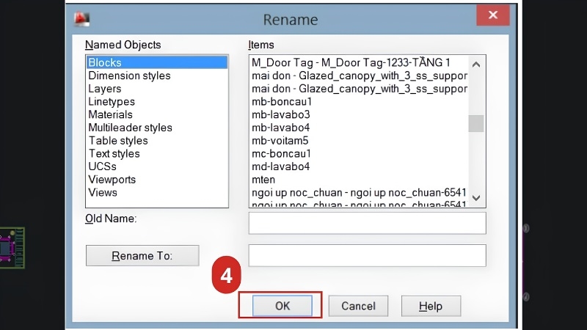
Task: Select M_Door Tag-1233-TẦNG 1 item
Action: [x=351, y=62]
